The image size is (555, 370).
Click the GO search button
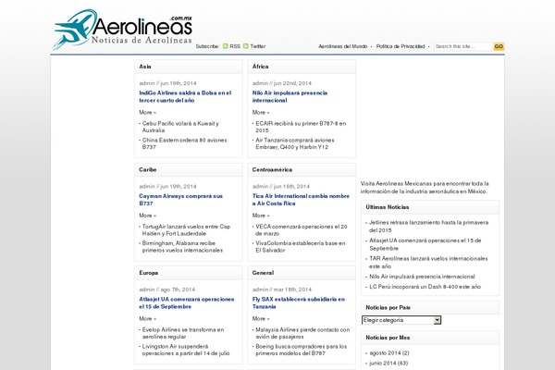point(499,46)
